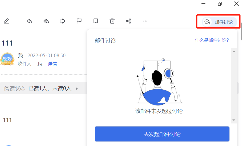This screenshot has height=146, width=242.
Task: Minimize the window
Action: [204, 4]
